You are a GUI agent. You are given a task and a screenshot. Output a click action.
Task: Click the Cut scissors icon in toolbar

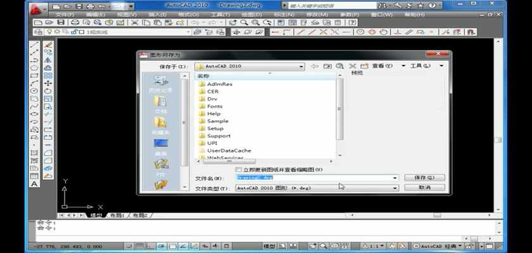(135, 22)
